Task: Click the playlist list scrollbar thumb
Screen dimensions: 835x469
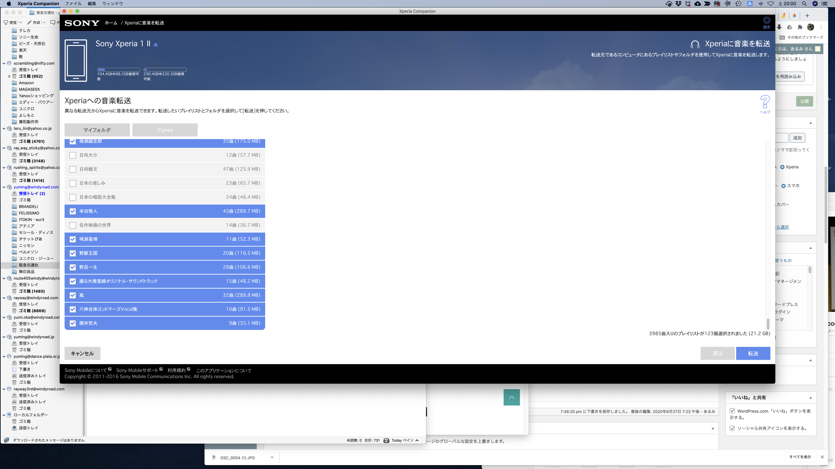Action: pyautogui.click(x=768, y=324)
